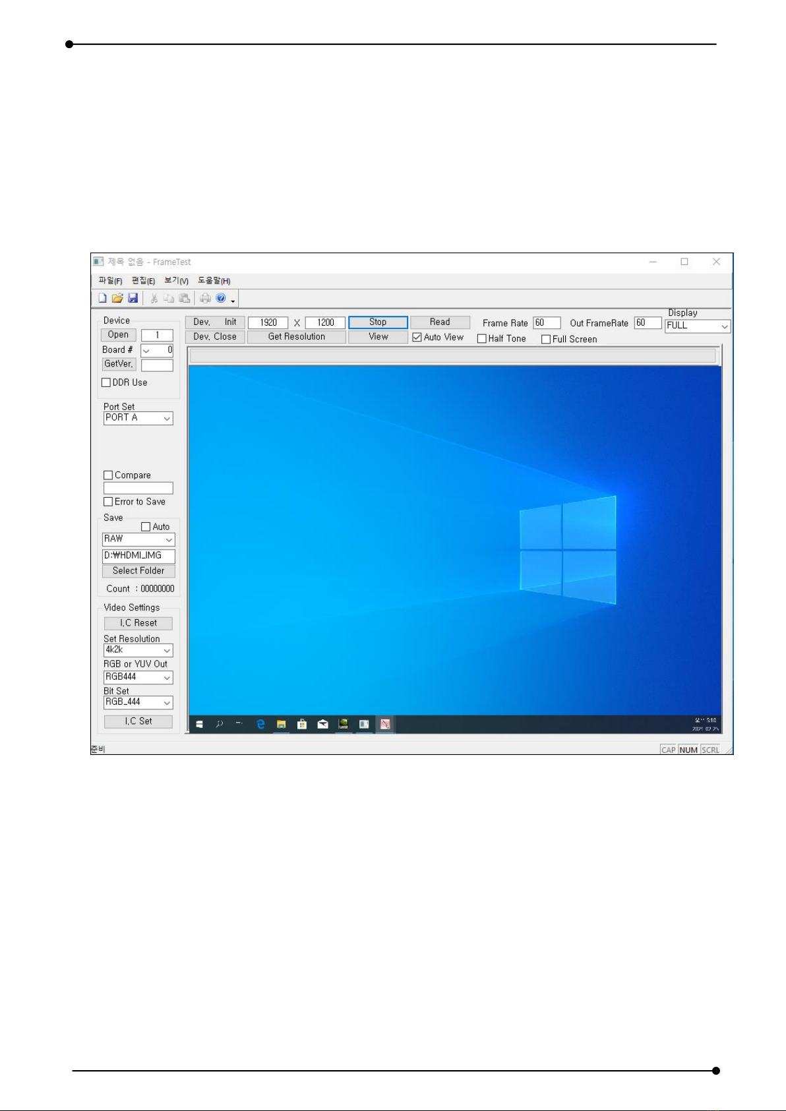Click the blue Help question mark icon
The width and height of the screenshot is (786, 1111).
click(x=221, y=299)
